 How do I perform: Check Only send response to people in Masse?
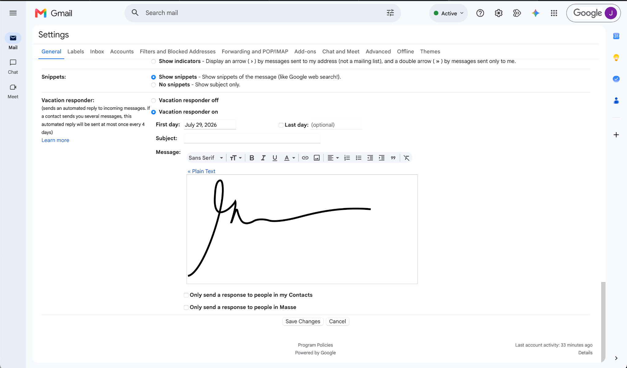186,307
